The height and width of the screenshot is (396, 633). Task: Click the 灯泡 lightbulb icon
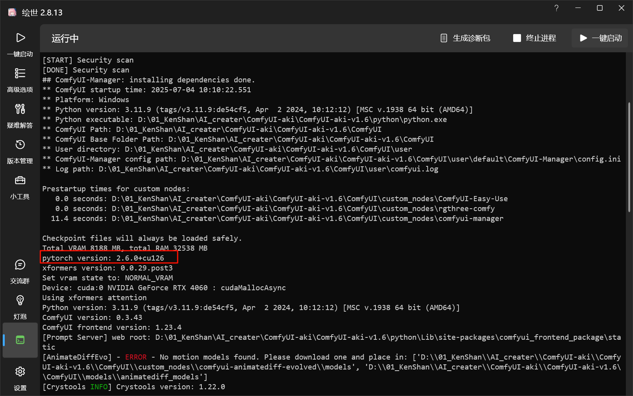tap(20, 301)
